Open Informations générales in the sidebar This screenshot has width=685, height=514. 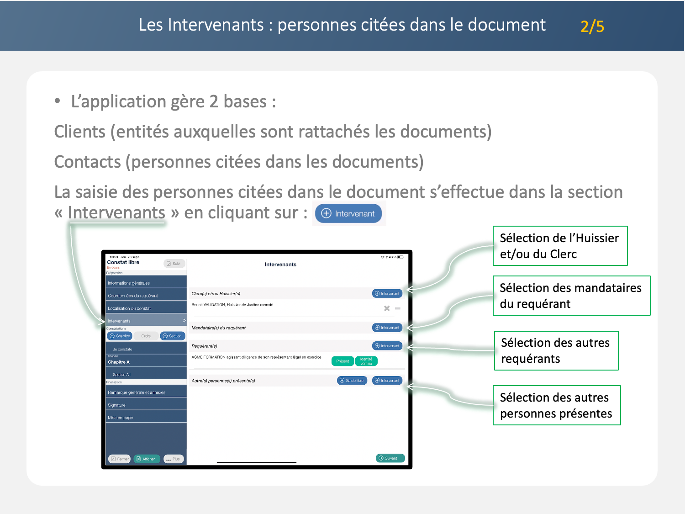coord(129,283)
